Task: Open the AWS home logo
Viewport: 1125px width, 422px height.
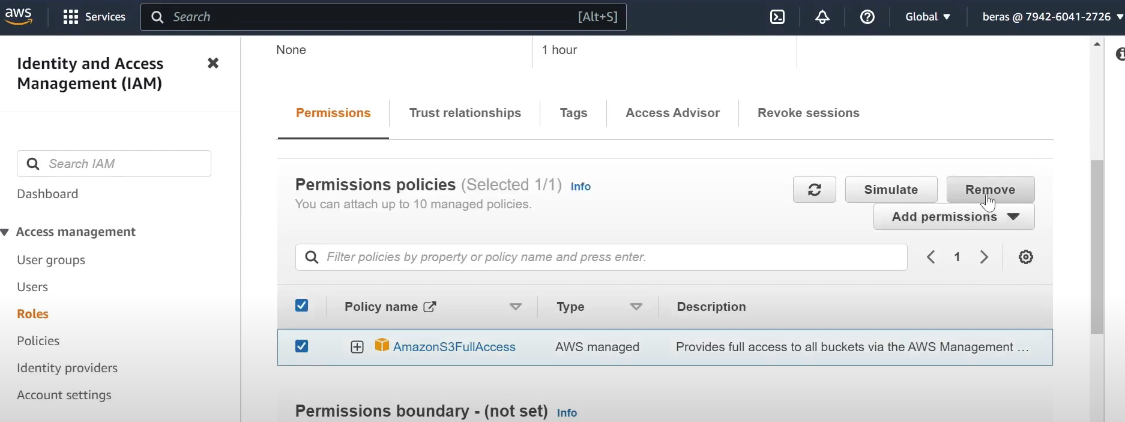Action: pos(19,17)
